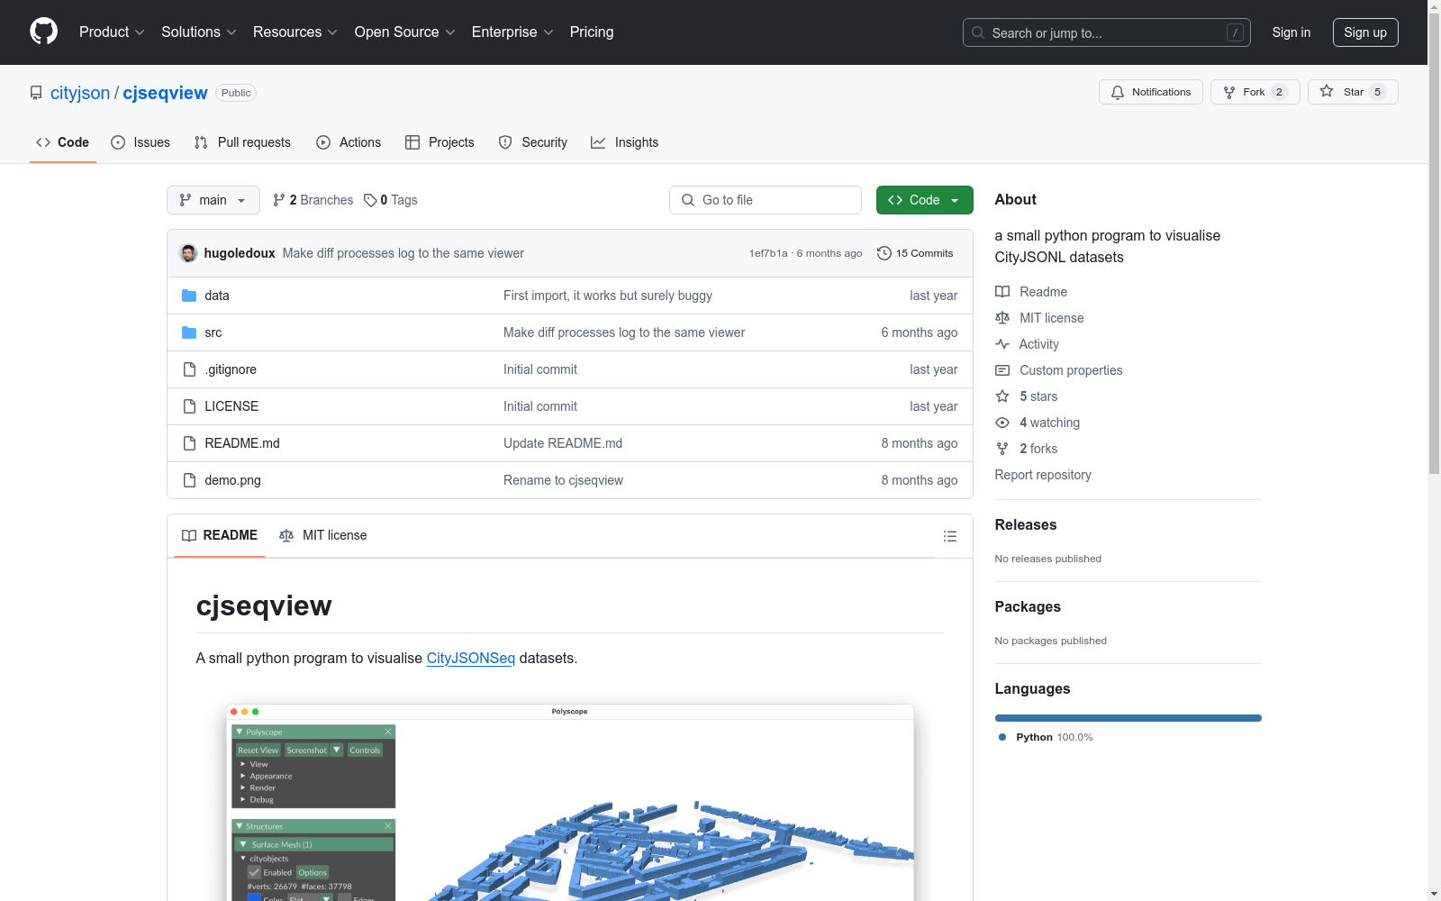The image size is (1441, 901).
Task: Click the Actions play icon
Action: tap(323, 142)
